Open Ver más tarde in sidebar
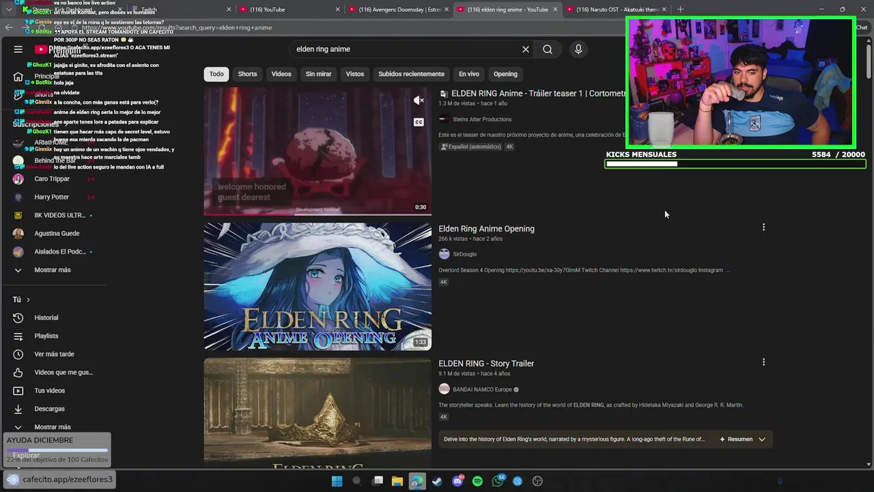874x492 pixels. coord(54,354)
